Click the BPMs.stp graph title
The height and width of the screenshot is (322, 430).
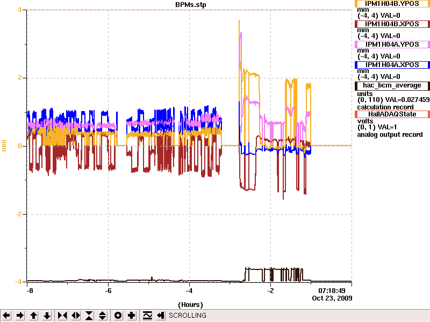(x=191, y=5)
